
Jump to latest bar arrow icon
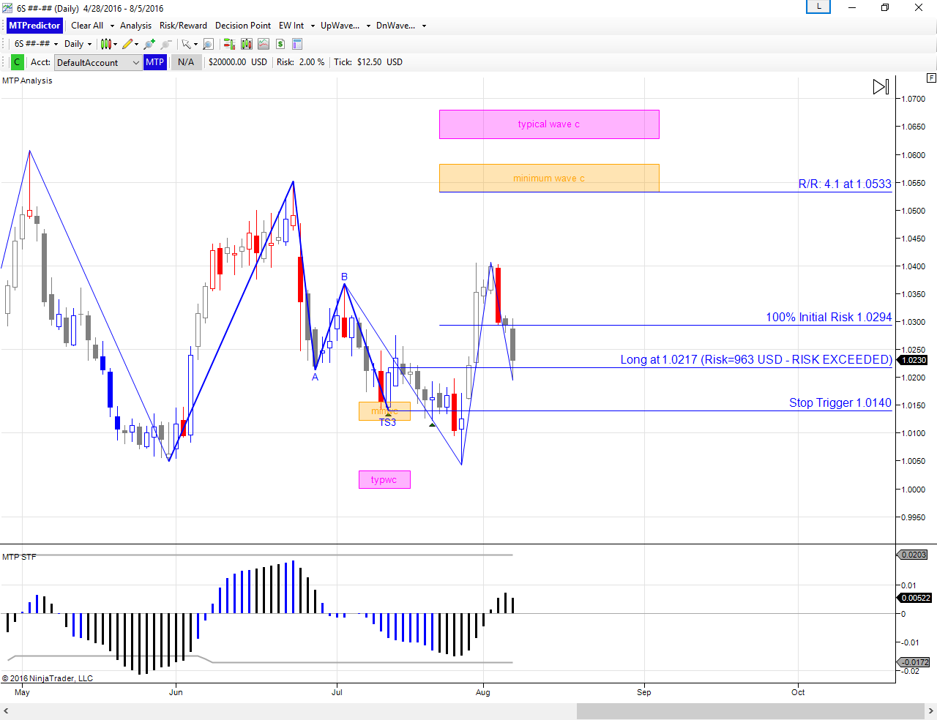pyautogui.click(x=881, y=87)
